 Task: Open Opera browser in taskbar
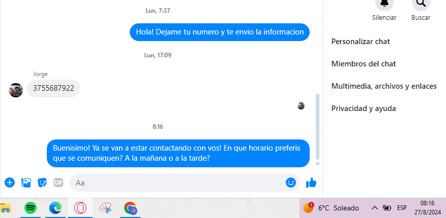click(x=80, y=208)
